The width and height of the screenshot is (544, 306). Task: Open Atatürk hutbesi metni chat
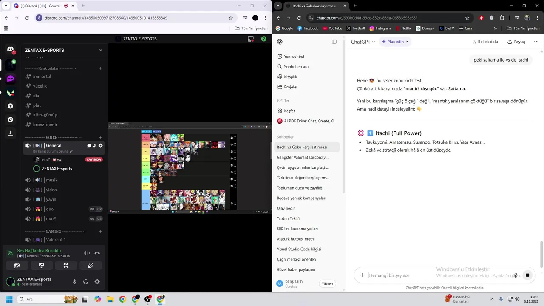tap(307, 239)
